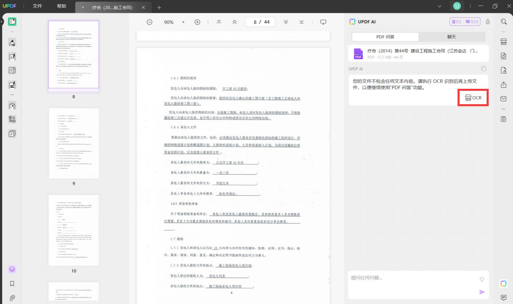The width and height of the screenshot is (513, 304).
Task: Click the OCR button in AI message
Action: (473, 98)
